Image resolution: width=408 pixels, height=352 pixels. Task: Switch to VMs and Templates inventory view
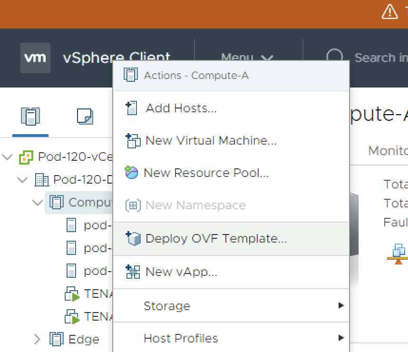click(x=85, y=116)
